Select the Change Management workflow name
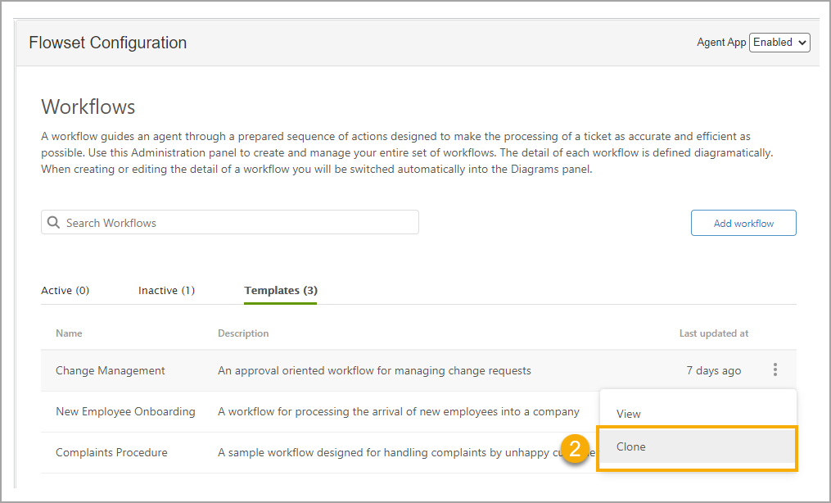The height and width of the screenshot is (503, 831). pos(111,370)
